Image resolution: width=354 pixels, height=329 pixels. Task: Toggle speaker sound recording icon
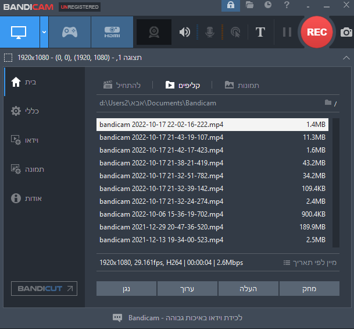click(185, 32)
